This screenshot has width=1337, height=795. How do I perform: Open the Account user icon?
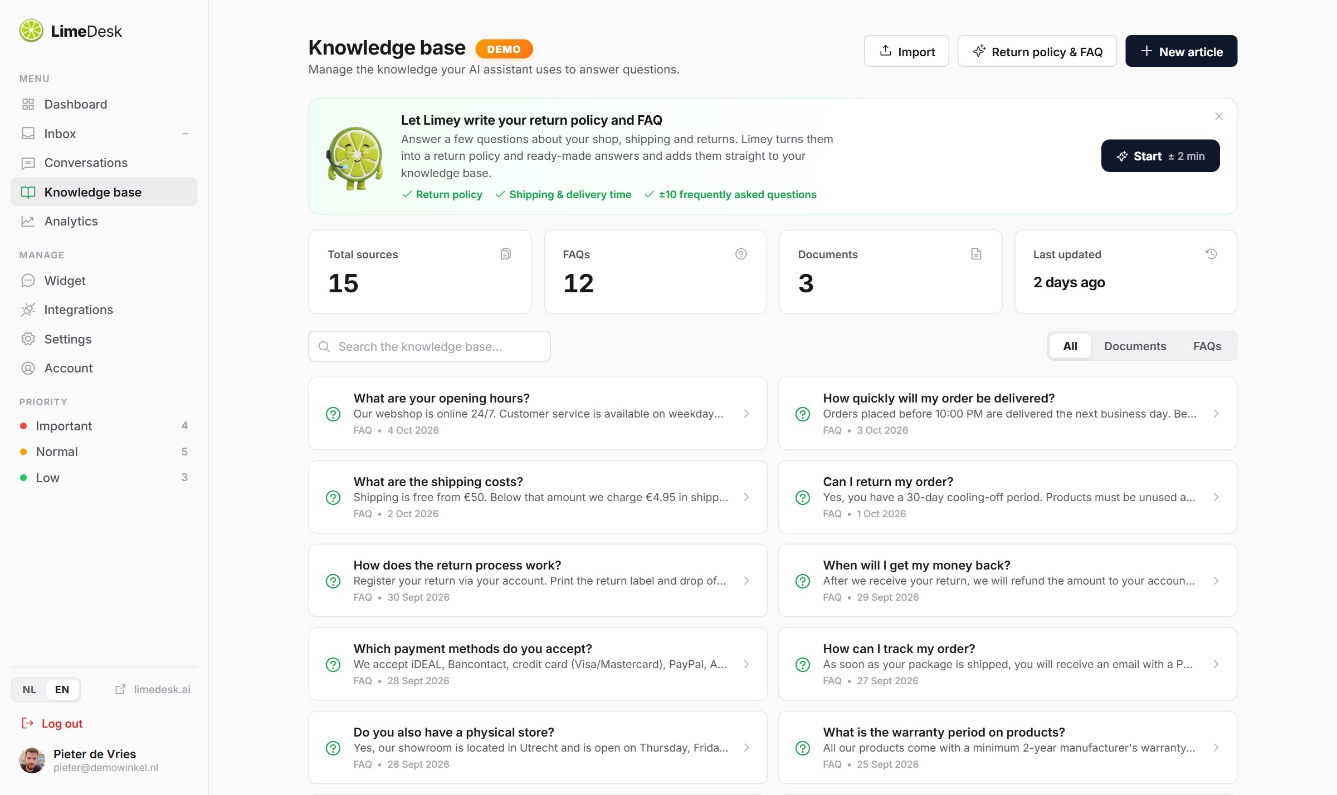pos(28,368)
